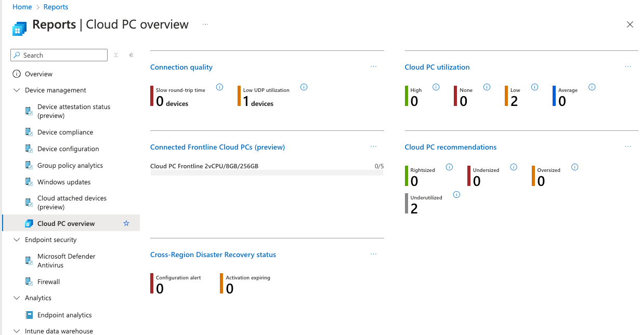Select Microsoft Defender Antivirus in the sidebar
642x335 pixels.
coord(67,261)
